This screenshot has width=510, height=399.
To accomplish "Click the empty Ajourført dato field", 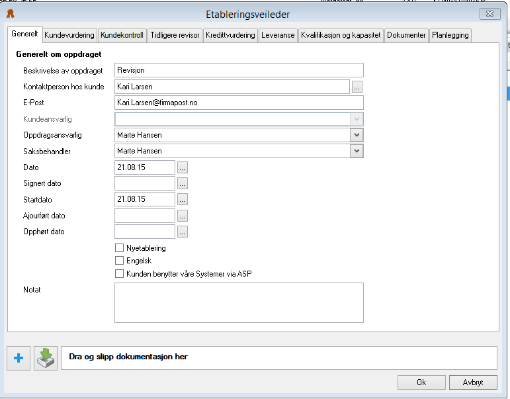I will click(145, 216).
